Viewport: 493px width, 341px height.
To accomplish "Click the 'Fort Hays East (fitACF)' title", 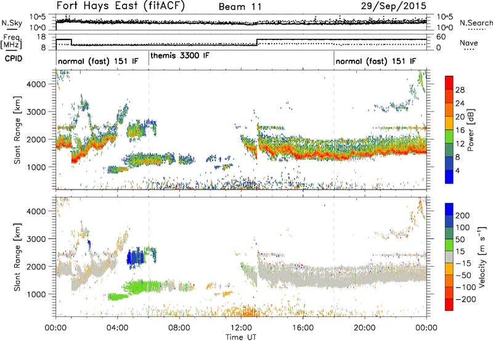I will coord(120,6).
